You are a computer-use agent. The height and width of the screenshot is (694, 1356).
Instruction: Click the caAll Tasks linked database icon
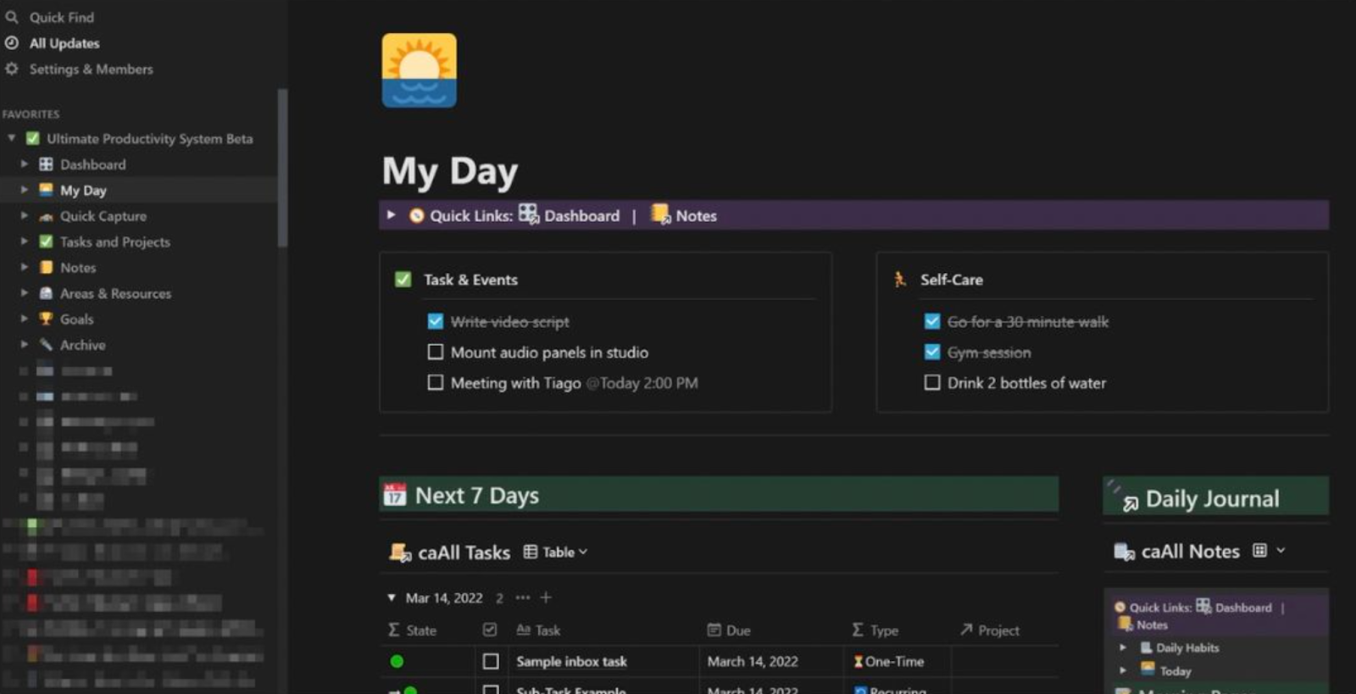pyautogui.click(x=400, y=552)
